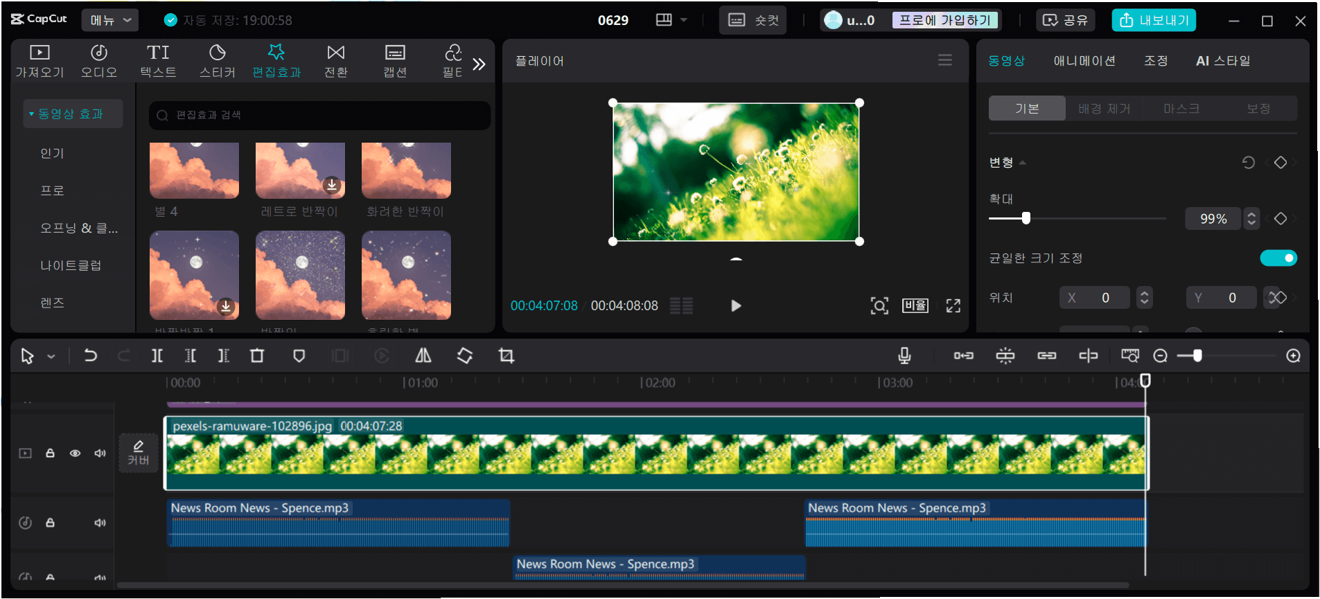
Task: Open the 가져오기 import panel
Action: (39, 61)
